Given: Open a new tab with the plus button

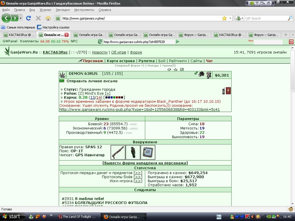Looking at the screenshot, I should [285, 35].
